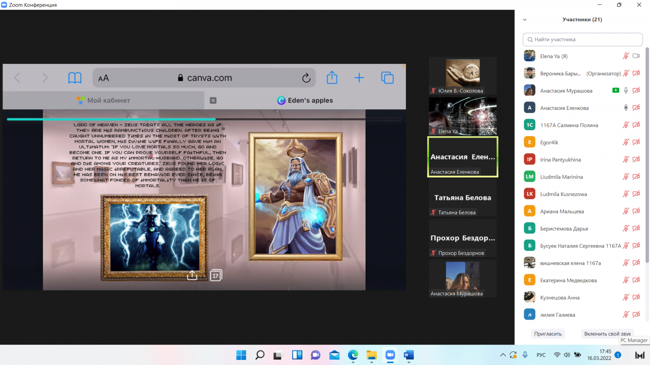Click the AA reader text-size control
This screenshot has width=650, height=365.
pyautogui.click(x=103, y=78)
